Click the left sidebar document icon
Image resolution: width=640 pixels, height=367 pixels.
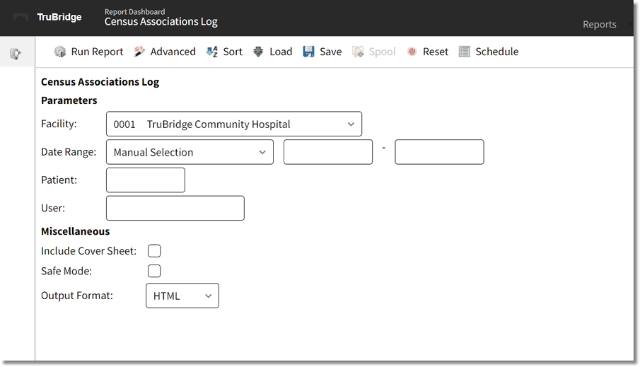coord(15,54)
